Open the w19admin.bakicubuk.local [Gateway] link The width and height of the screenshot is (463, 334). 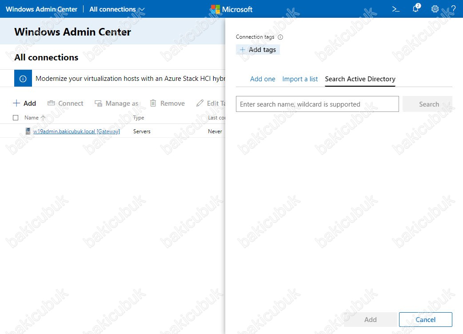tap(76, 131)
